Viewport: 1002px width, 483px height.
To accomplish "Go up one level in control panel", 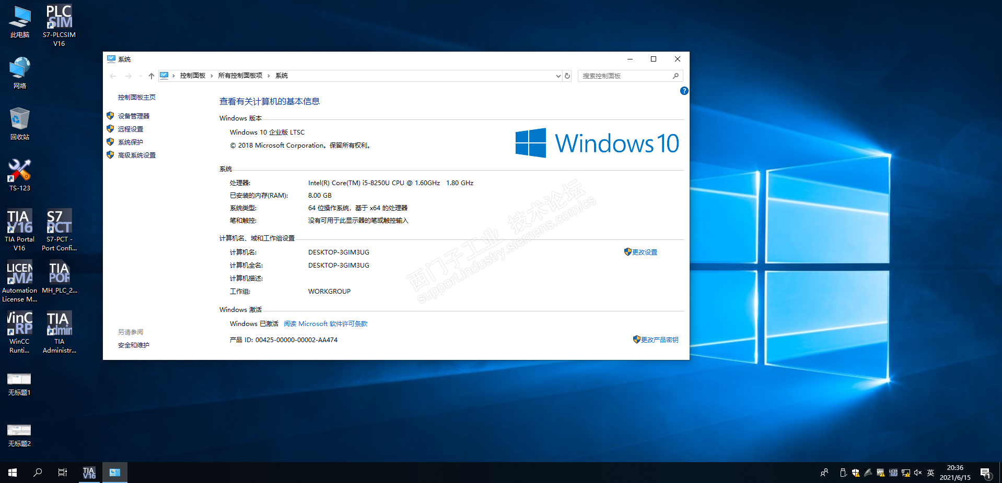I will click(152, 76).
